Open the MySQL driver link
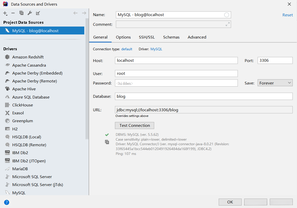The image size is (297, 208). pos(156,49)
